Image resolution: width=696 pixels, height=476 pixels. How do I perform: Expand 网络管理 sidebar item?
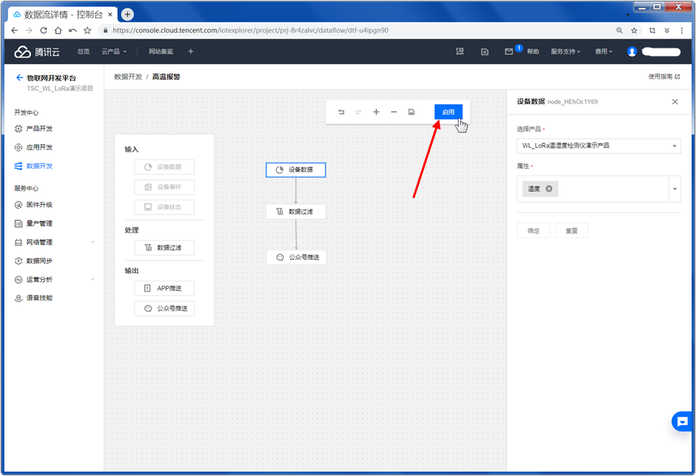(x=54, y=242)
